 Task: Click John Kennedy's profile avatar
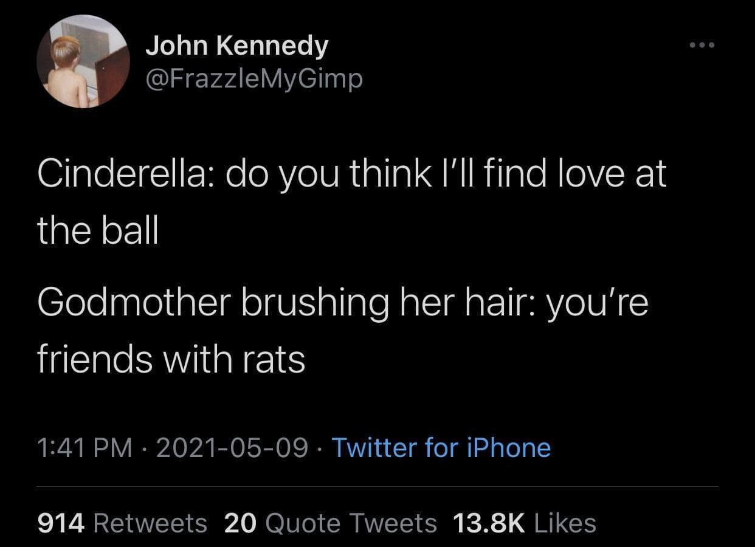tap(83, 61)
